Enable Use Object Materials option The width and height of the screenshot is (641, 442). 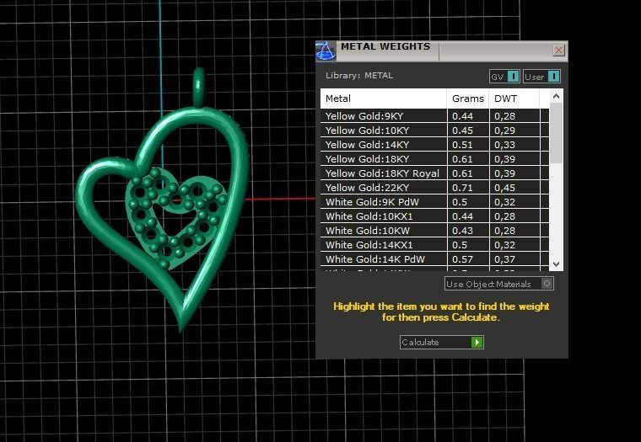[x=499, y=284]
